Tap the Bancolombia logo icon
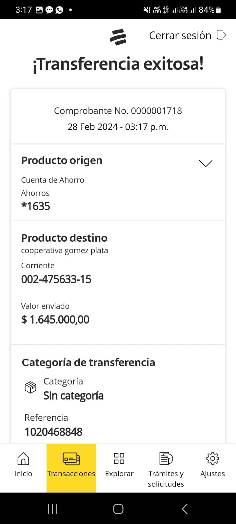The height and width of the screenshot is (524, 236). coord(118,37)
